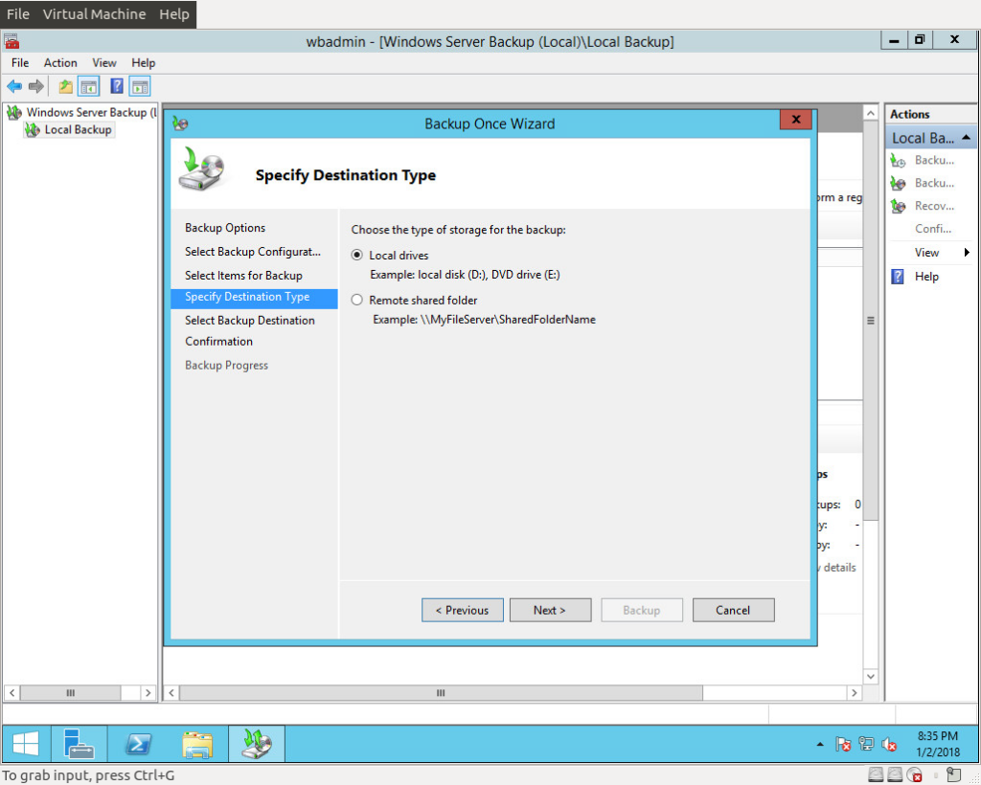Image resolution: width=981 pixels, height=785 pixels.
Task: Click the Backup Schedule icon in Actions
Action: tap(898, 161)
